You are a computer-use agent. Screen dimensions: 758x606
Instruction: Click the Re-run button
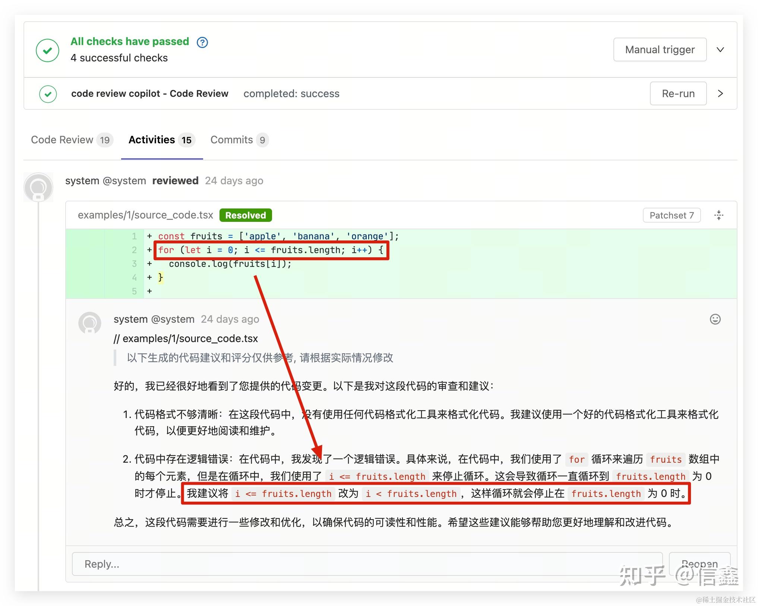tap(678, 93)
